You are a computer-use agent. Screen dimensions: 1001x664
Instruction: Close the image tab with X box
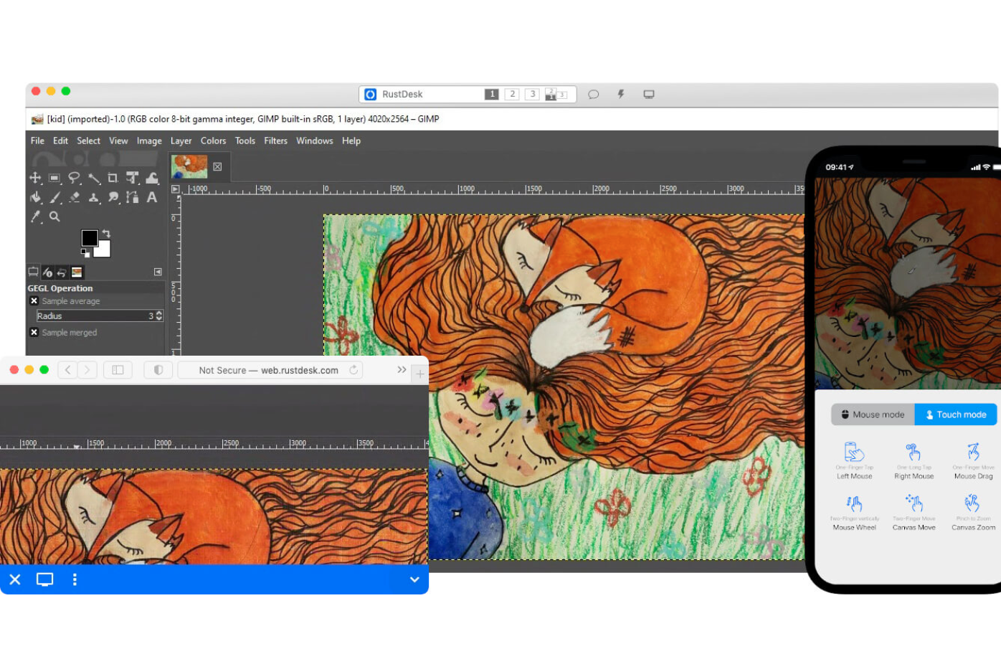click(x=217, y=167)
